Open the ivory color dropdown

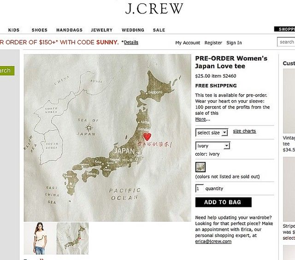(212, 146)
